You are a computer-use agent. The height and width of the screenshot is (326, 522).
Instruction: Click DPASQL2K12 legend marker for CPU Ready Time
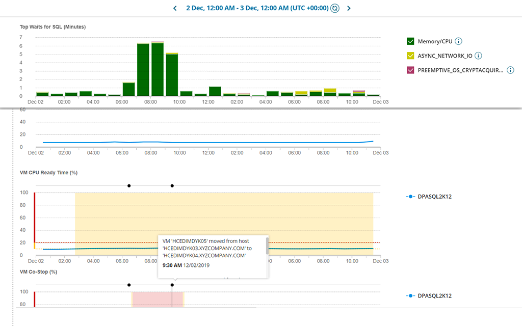tap(410, 196)
